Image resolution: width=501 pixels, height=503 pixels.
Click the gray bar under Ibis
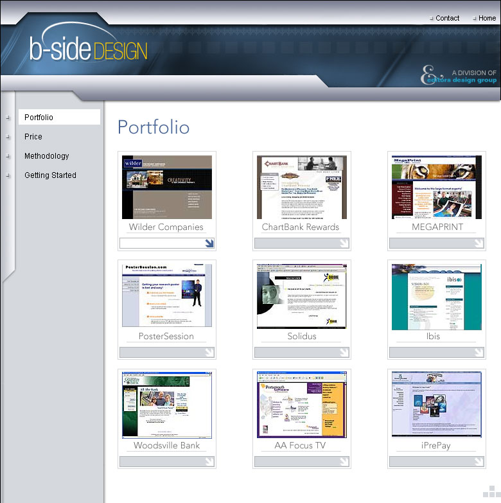click(437, 352)
